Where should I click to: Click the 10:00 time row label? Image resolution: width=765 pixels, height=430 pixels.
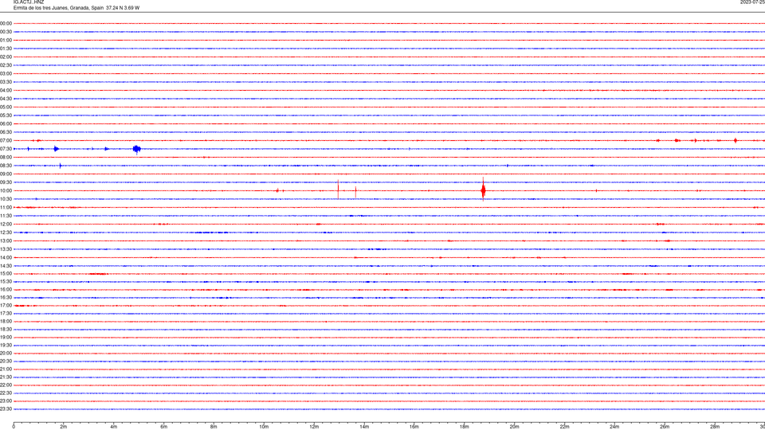point(6,190)
